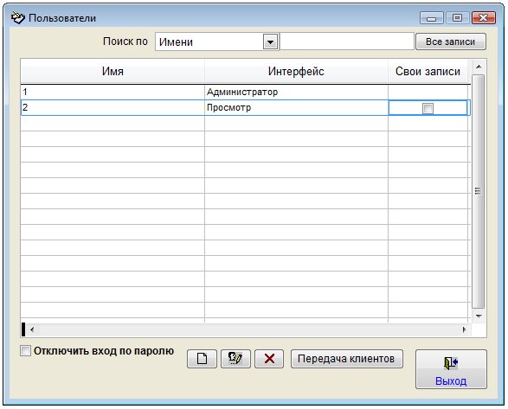Click the edit user pencil icon

pos(235,359)
